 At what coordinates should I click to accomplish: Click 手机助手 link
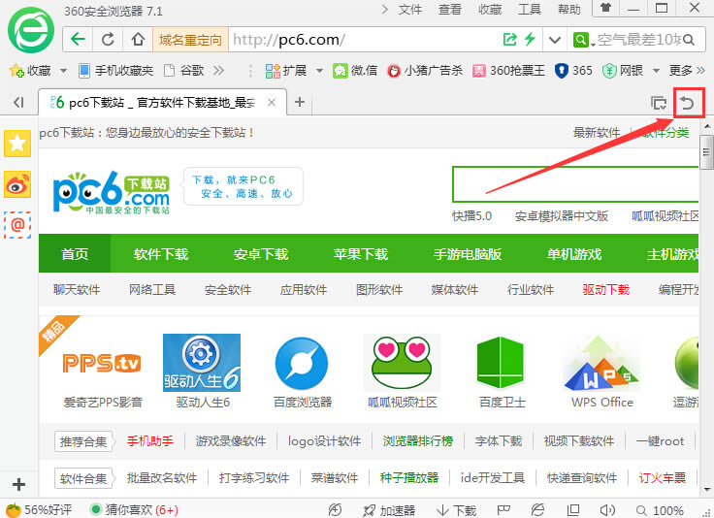(x=150, y=441)
